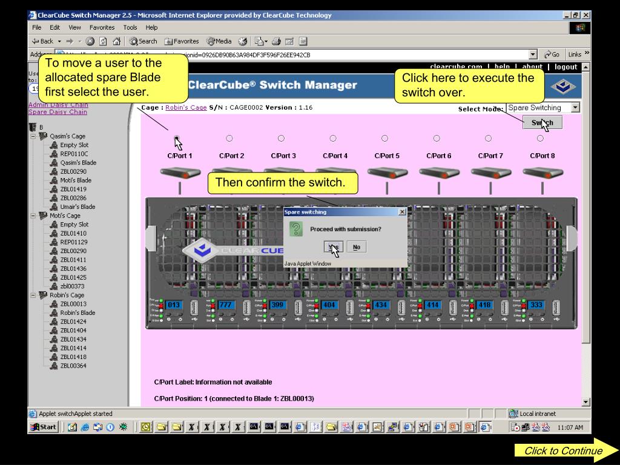Screen dimensions: 620x465
Task: Click the about link in header
Action: 532,67
